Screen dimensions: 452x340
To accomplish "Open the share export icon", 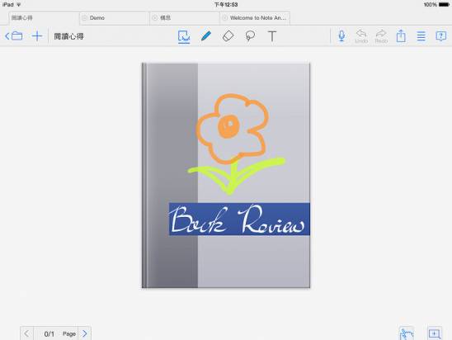I will click(401, 36).
